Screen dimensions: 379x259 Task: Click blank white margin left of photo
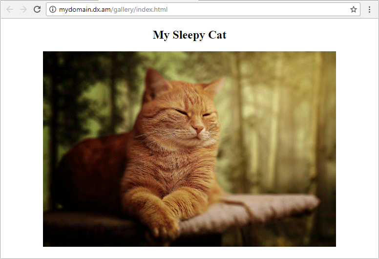click(21, 147)
